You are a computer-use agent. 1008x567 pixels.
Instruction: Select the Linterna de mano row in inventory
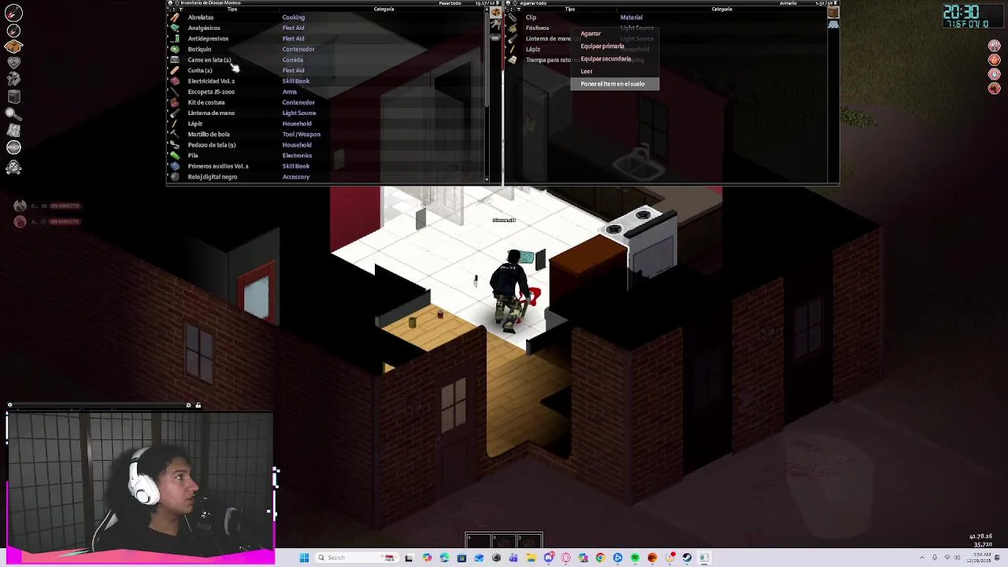pos(326,113)
